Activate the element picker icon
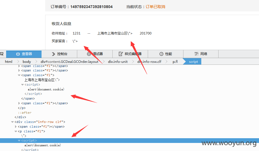This screenshot has width=259, height=151. click(x=2, y=54)
